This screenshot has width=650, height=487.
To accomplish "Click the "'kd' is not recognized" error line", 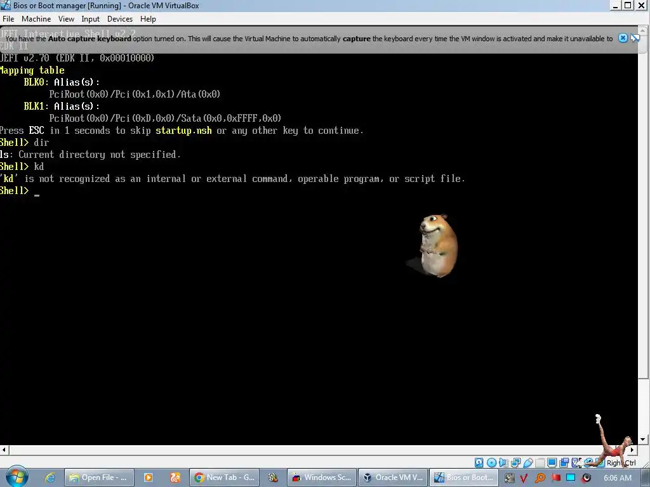I will 232,179.
